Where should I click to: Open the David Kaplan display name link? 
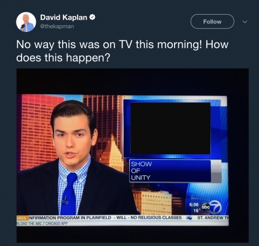(x=63, y=17)
